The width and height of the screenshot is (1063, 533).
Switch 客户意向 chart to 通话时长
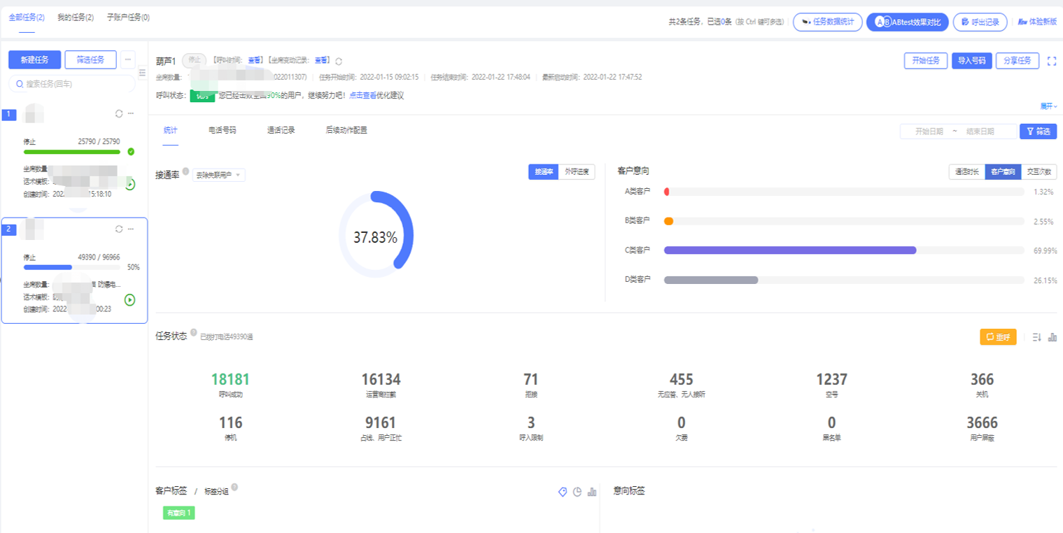[x=966, y=172]
